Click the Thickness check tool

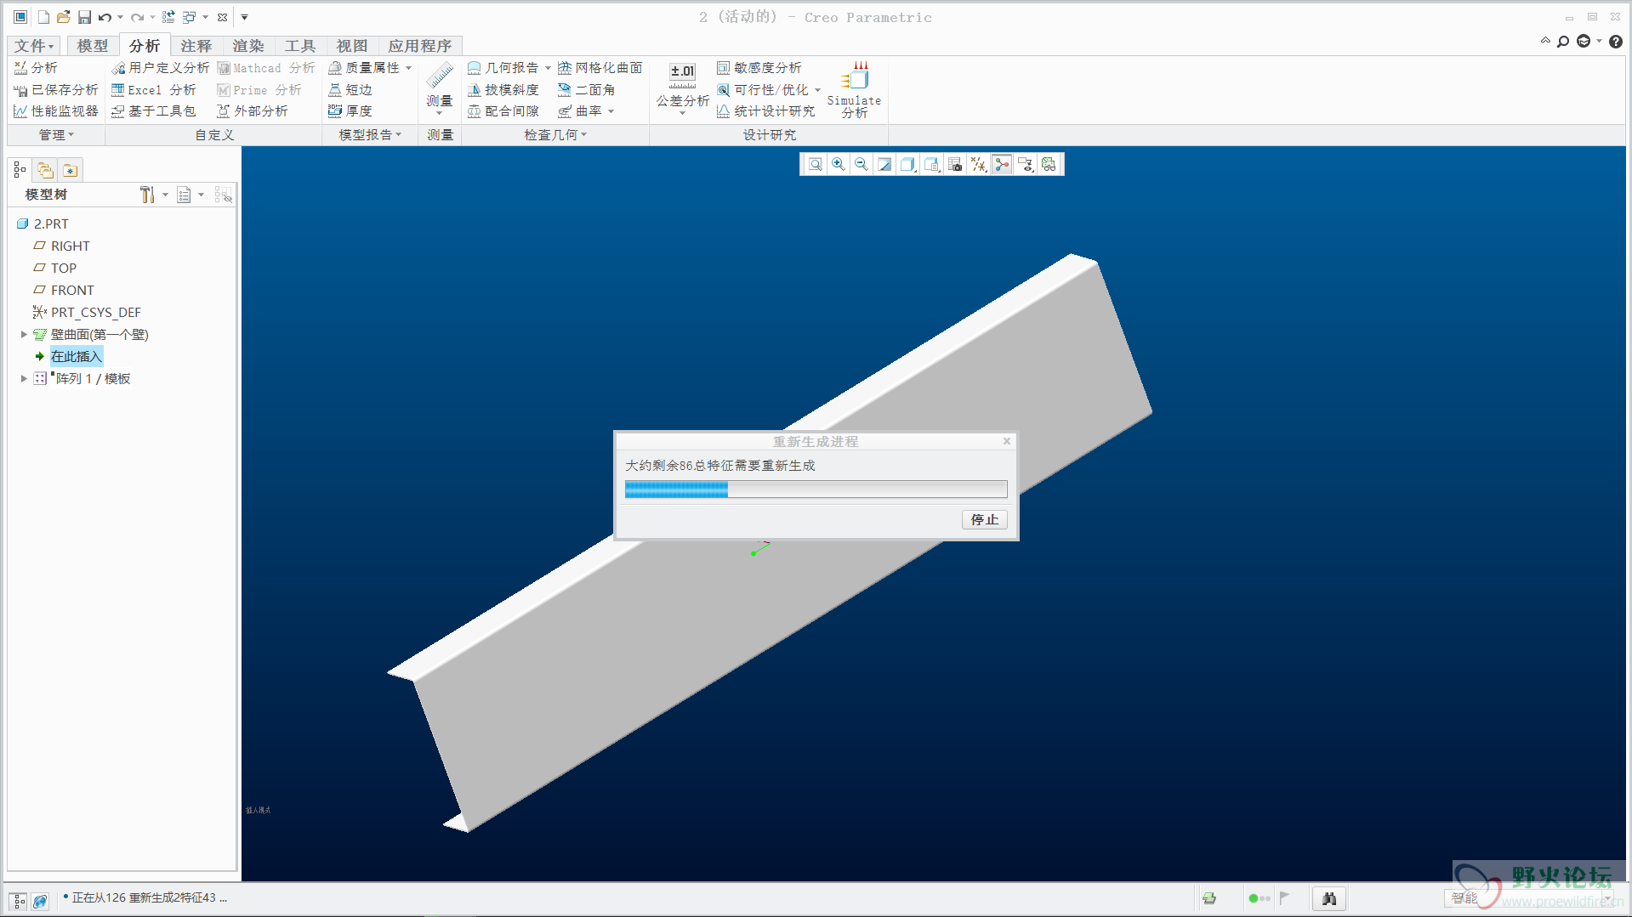pos(350,111)
